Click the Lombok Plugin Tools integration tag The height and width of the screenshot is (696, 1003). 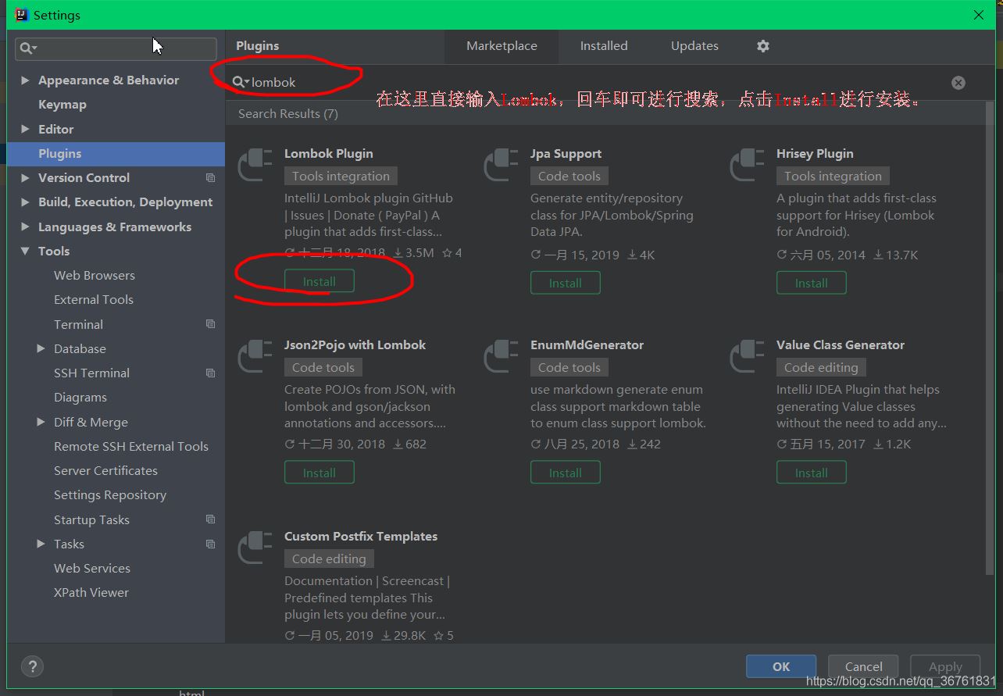tap(341, 177)
